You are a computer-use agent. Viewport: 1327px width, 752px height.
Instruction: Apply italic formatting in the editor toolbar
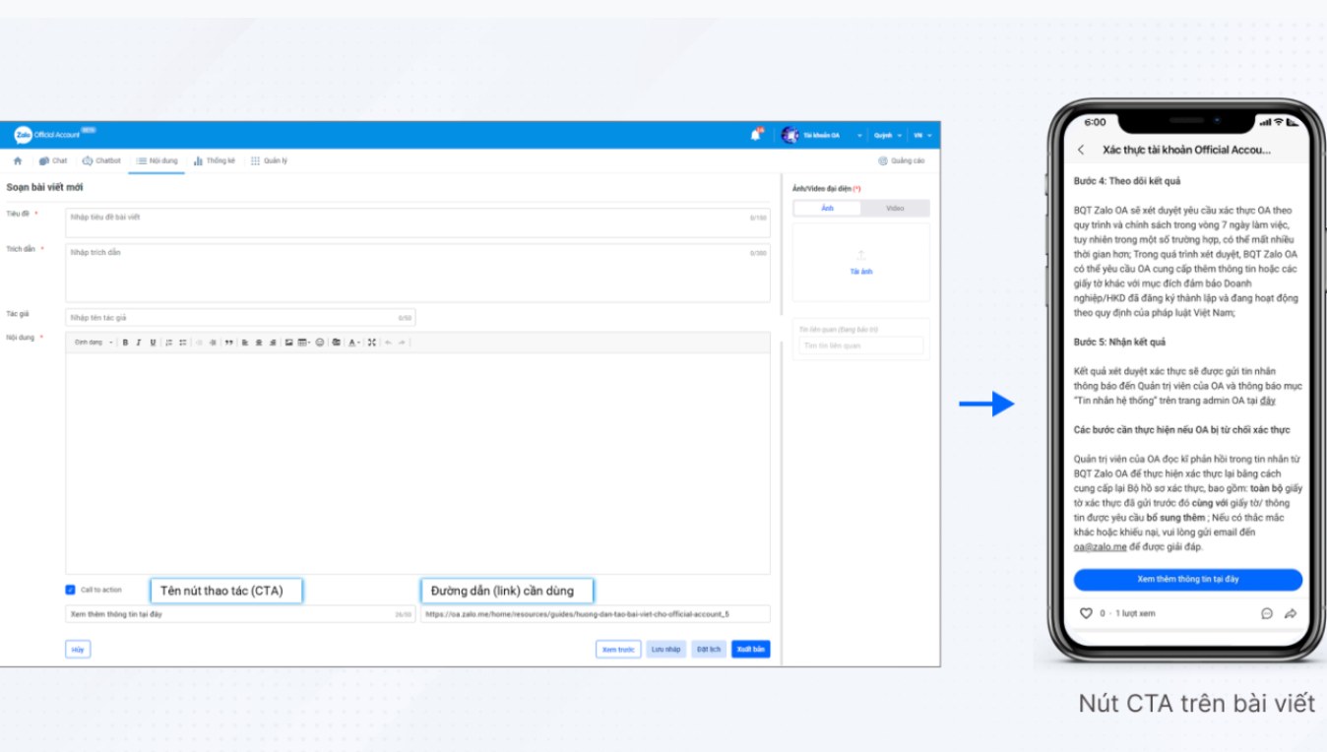point(139,343)
